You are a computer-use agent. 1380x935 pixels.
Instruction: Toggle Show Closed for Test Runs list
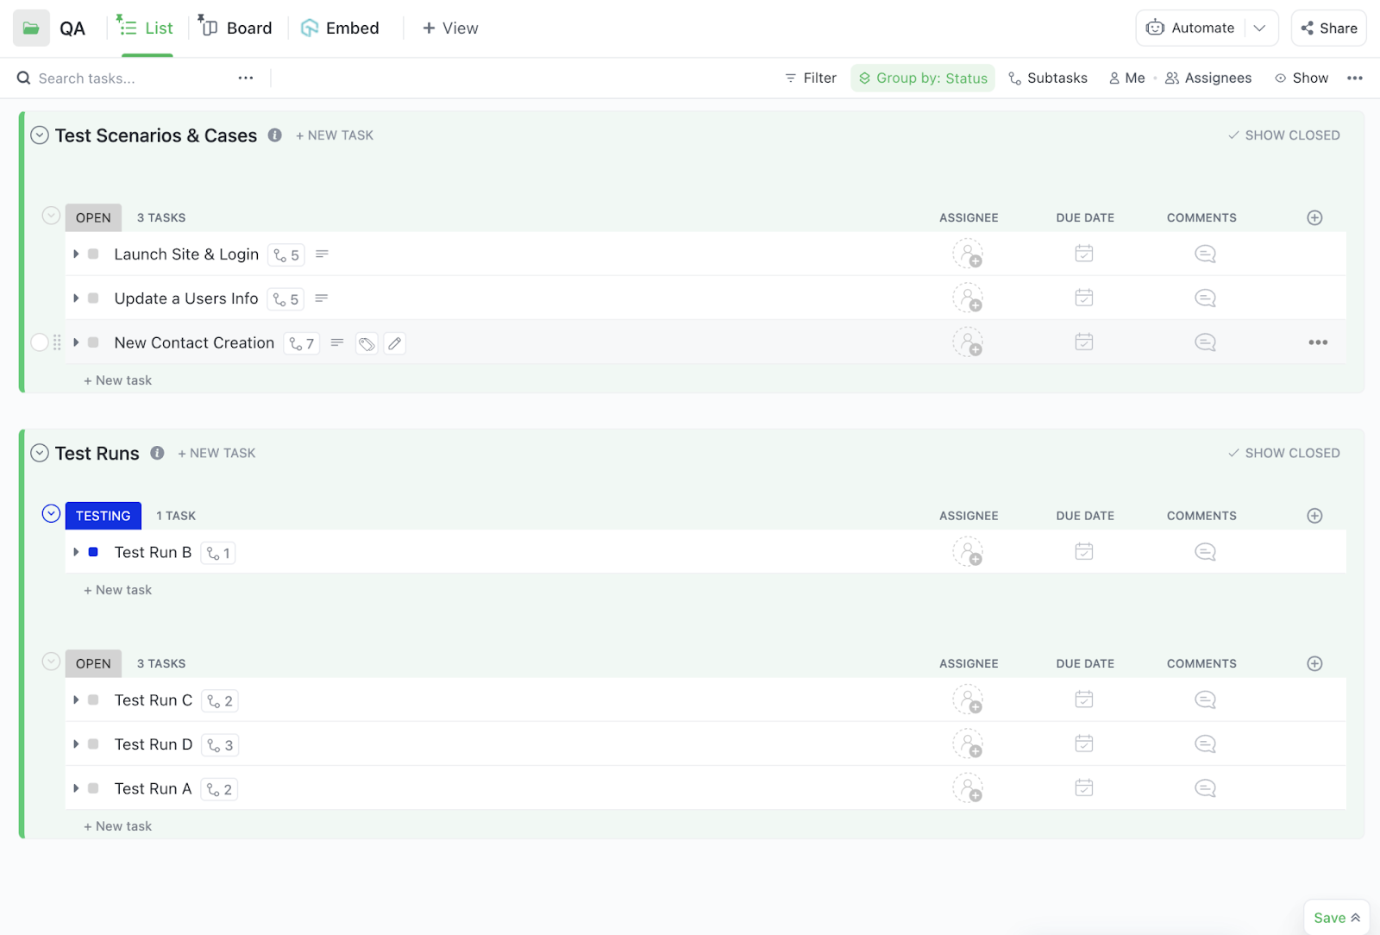pyautogui.click(x=1283, y=453)
